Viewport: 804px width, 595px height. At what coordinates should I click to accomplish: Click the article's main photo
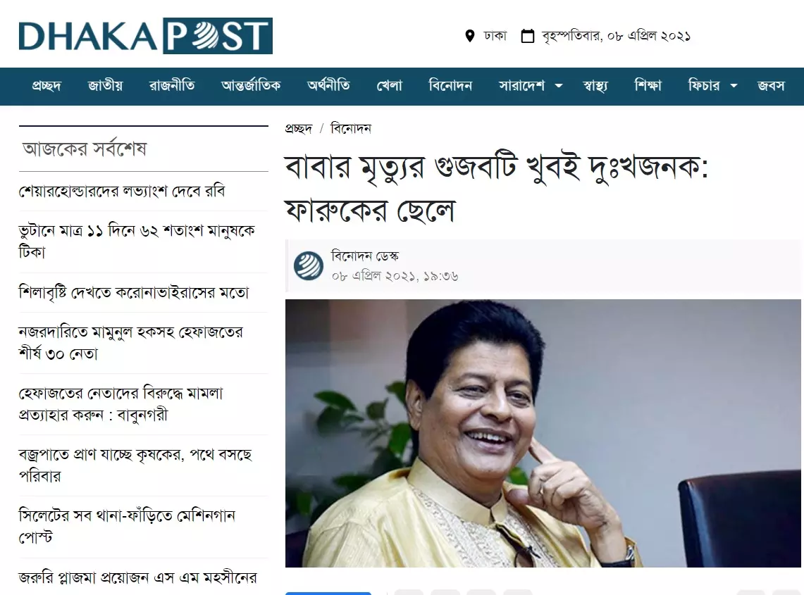[543, 433]
